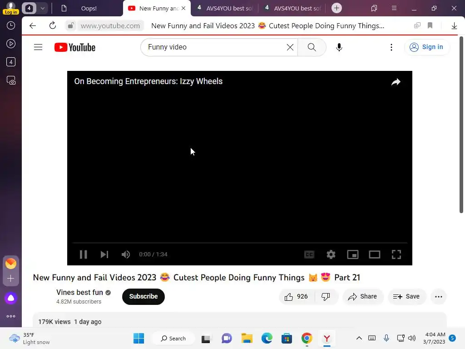Viewport: 465px width, 349px height.
Task: Open sidebar three-dot more options
Action: tap(11, 316)
